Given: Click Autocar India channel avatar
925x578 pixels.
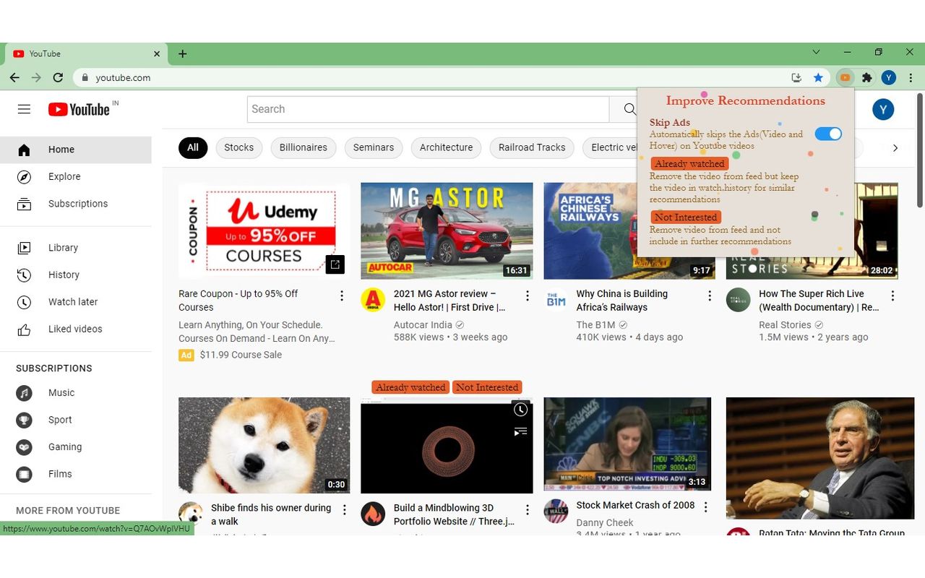Looking at the screenshot, I should 373,300.
